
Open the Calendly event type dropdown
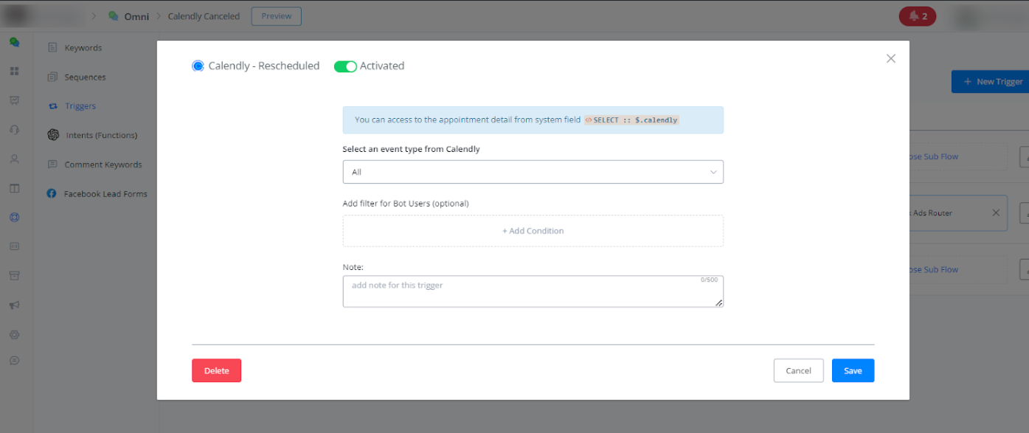[x=533, y=172]
